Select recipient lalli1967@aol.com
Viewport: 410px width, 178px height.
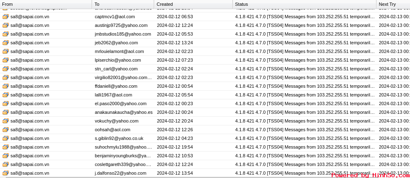click(113, 95)
